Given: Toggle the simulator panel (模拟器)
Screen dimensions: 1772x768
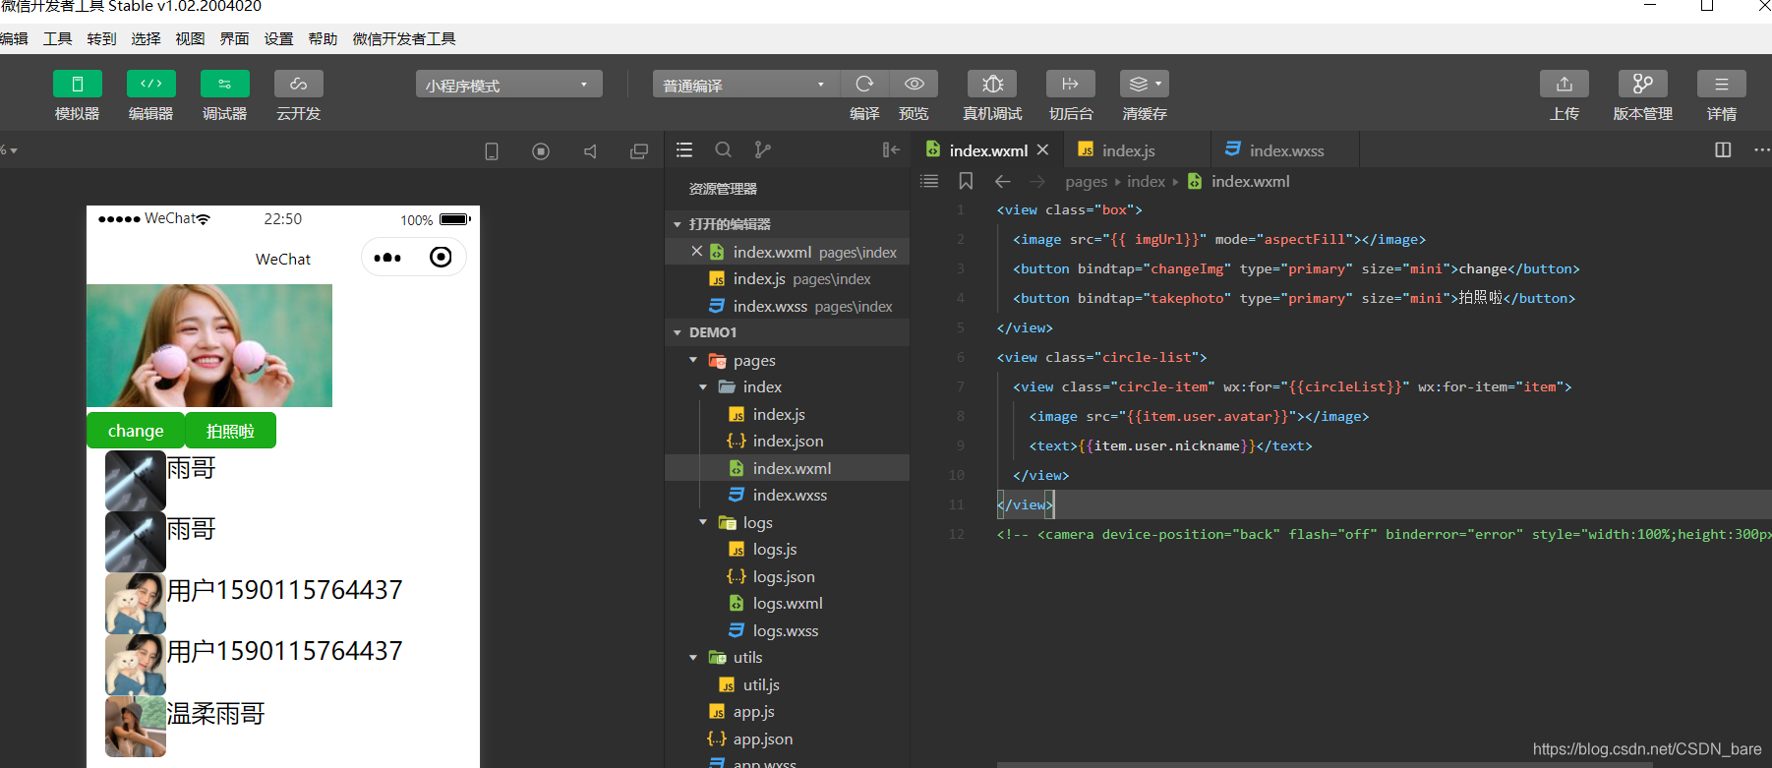Looking at the screenshot, I should click(77, 84).
